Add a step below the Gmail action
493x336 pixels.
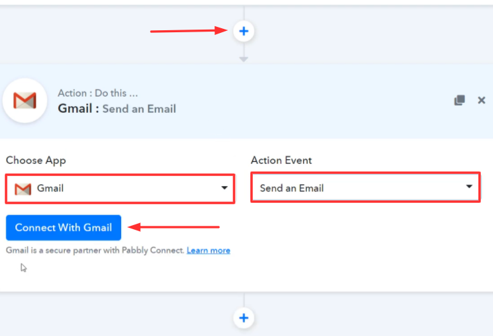click(243, 318)
